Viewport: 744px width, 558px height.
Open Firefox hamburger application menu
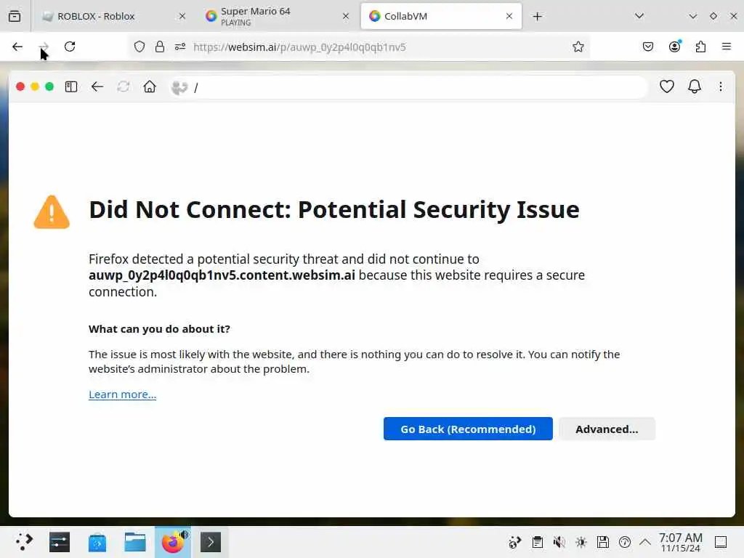click(727, 47)
